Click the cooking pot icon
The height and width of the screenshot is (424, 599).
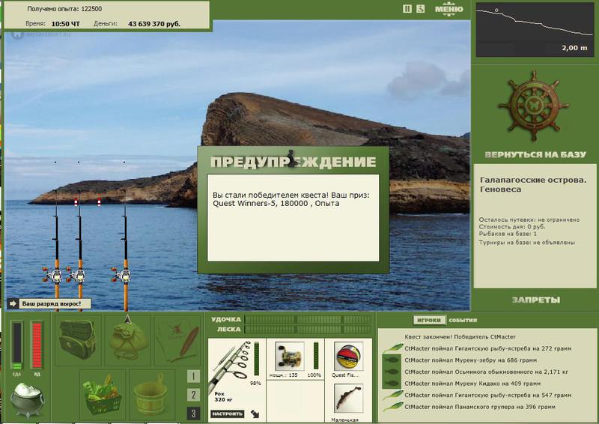click(x=27, y=400)
